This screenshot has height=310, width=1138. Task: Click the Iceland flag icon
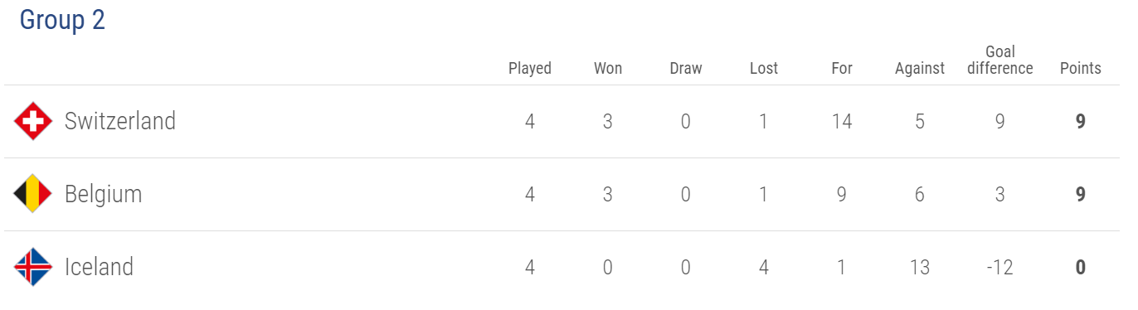coord(33,267)
